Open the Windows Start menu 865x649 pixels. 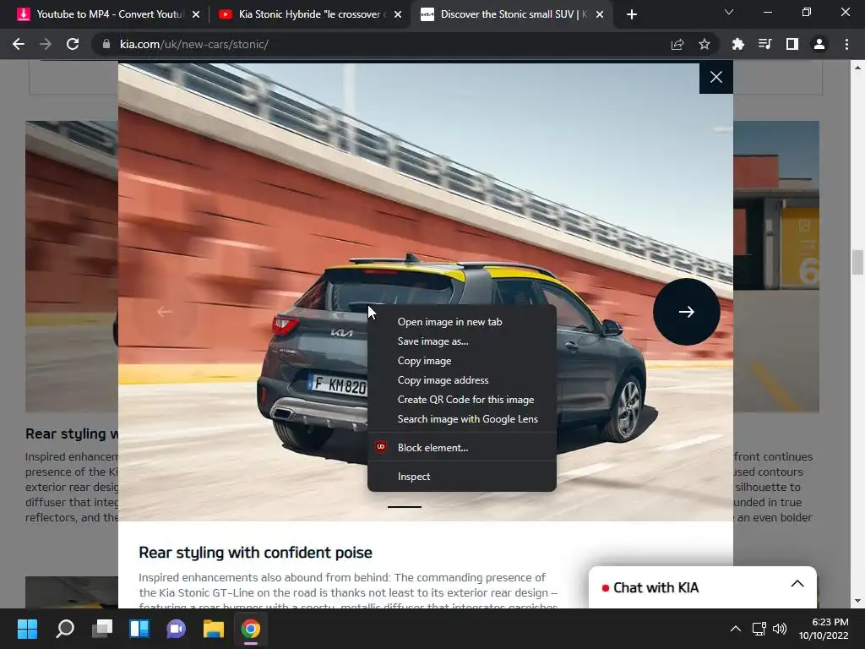pos(27,629)
